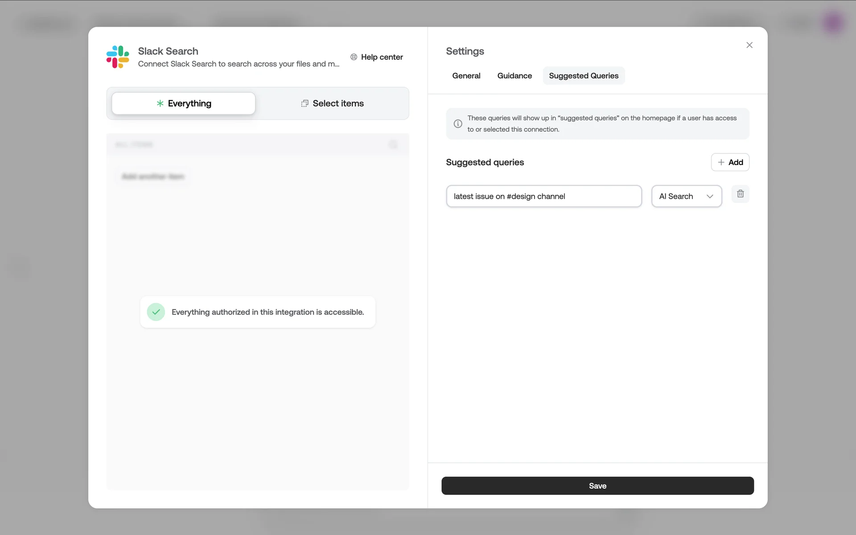Click the blurred Add another item button
This screenshot has width=856, height=535.
coord(153,177)
